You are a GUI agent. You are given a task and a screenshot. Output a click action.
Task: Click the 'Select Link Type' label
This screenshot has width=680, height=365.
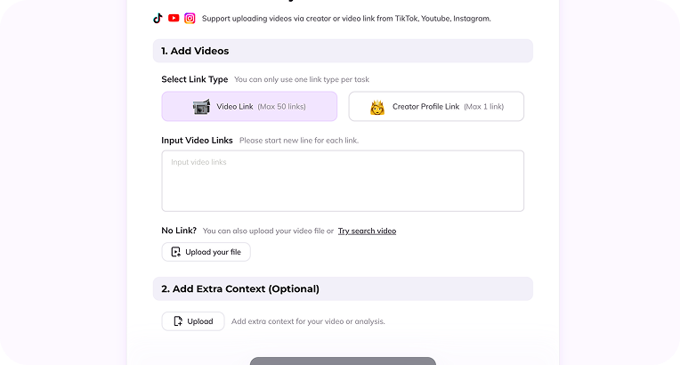pyautogui.click(x=194, y=79)
